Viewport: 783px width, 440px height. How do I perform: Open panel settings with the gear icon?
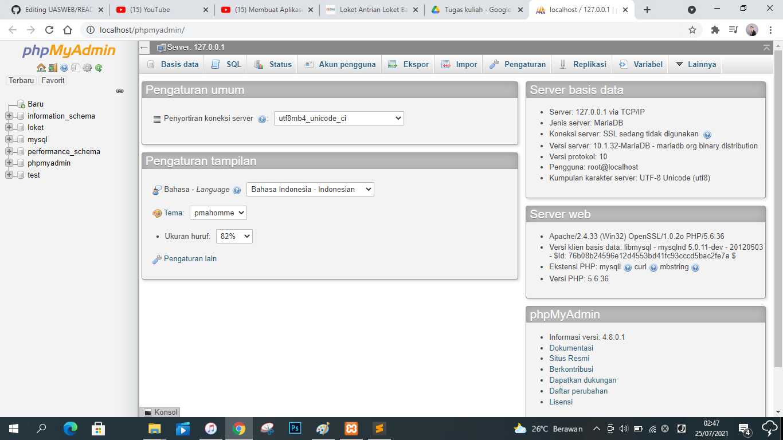point(87,68)
